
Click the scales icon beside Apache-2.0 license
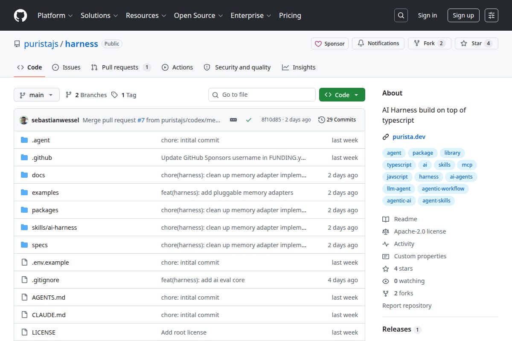click(x=386, y=231)
